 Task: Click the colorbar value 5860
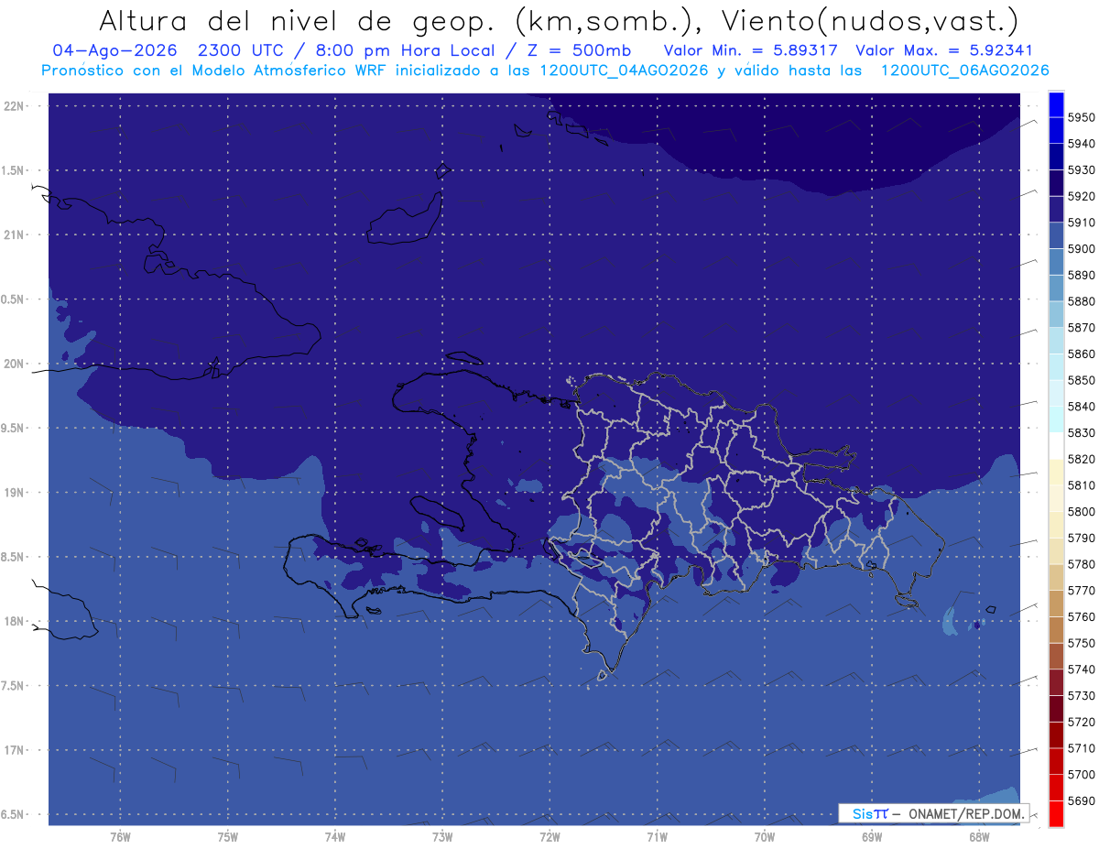pyautogui.click(x=1082, y=354)
